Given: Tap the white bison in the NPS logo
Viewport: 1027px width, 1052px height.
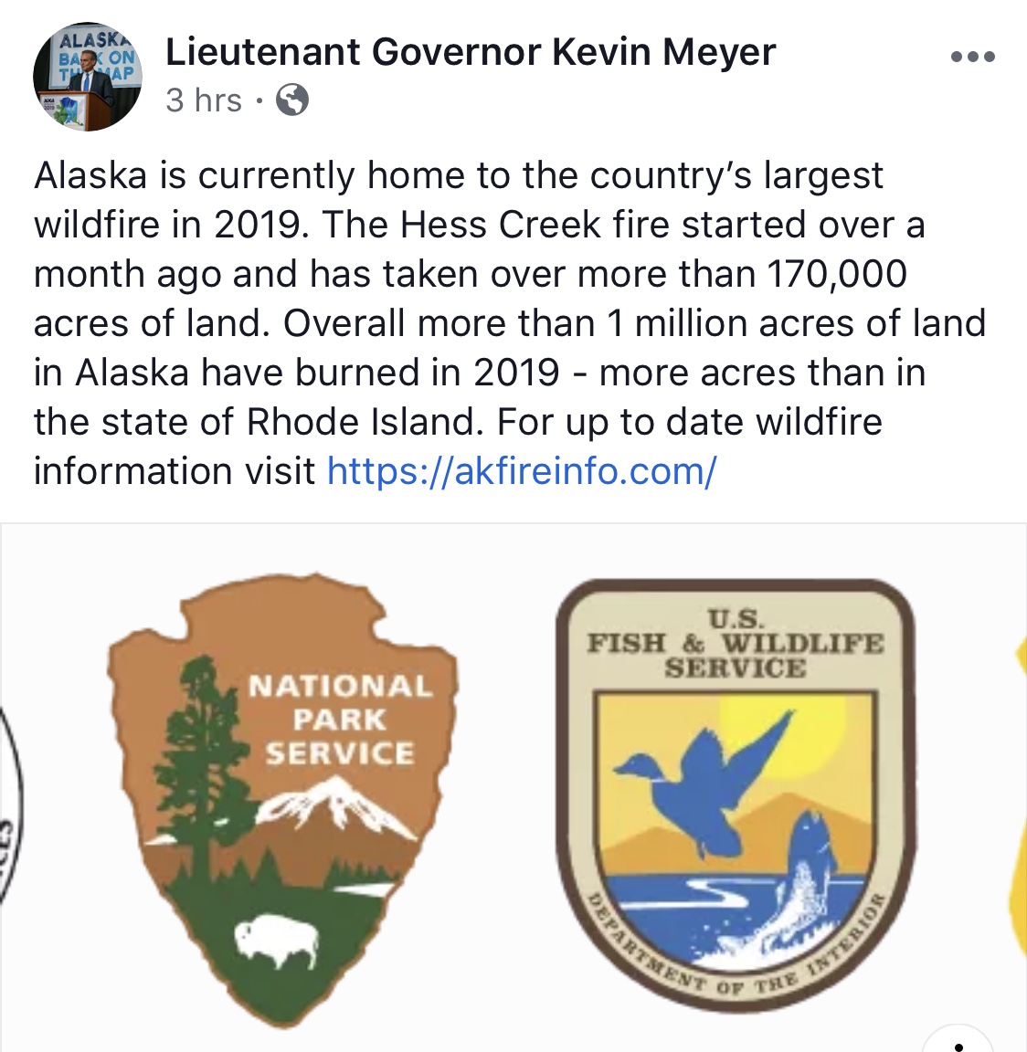Looking at the screenshot, I should [x=277, y=941].
